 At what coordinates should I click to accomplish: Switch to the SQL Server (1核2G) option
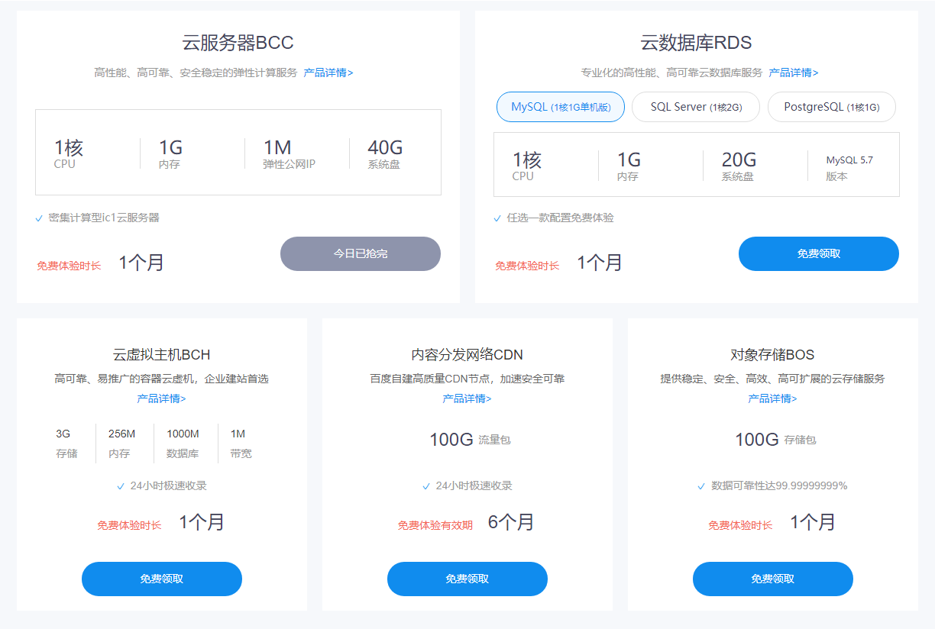pos(695,107)
